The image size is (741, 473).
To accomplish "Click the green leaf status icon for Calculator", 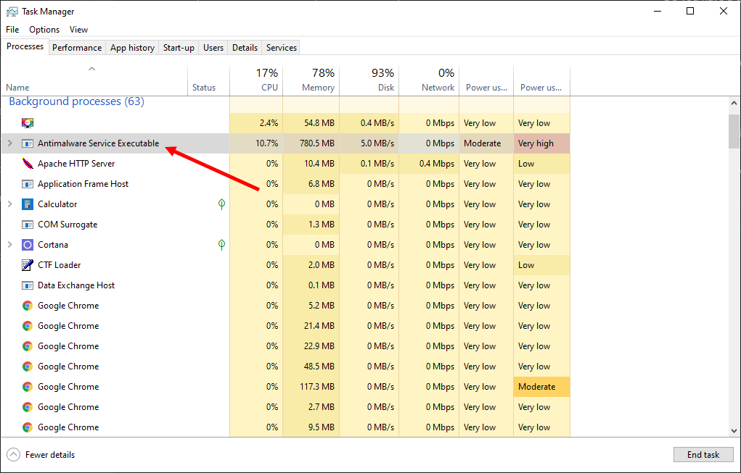I will [x=221, y=204].
